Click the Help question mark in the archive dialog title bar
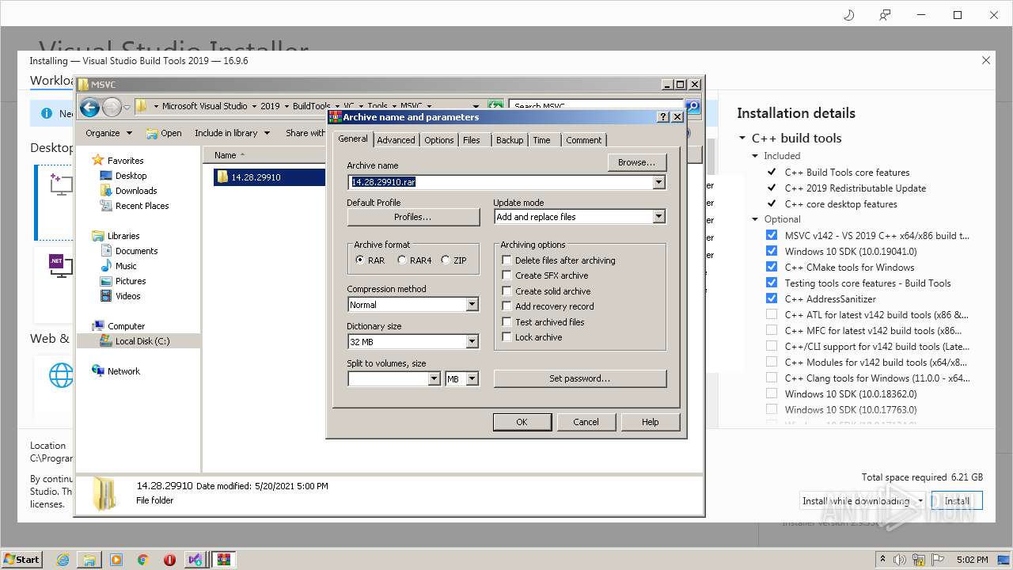 tap(663, 117)
